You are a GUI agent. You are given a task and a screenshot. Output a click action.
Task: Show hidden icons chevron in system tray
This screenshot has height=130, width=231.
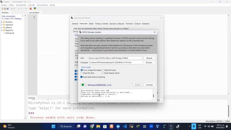pos(189,126)
